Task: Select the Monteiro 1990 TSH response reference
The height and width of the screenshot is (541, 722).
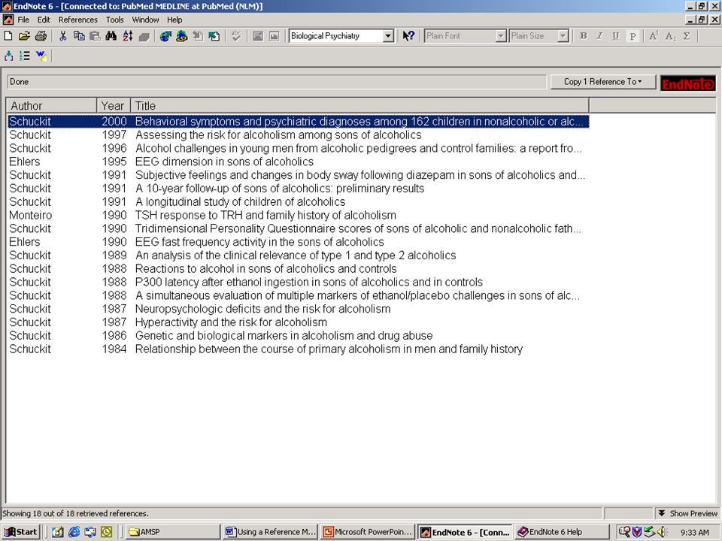Action: point(298,215)
